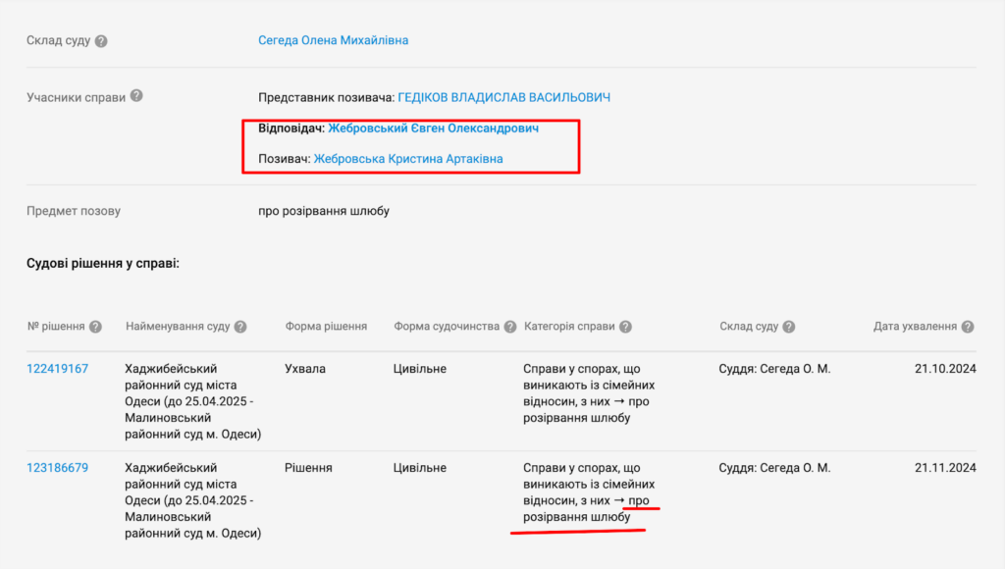The image size is (1005, 569).
Task: Click 'ГЕДІКОВ ВЛАДИСЛАВ ВАСИЛЬОВИЧ' representative link
Action: point(503,98)
